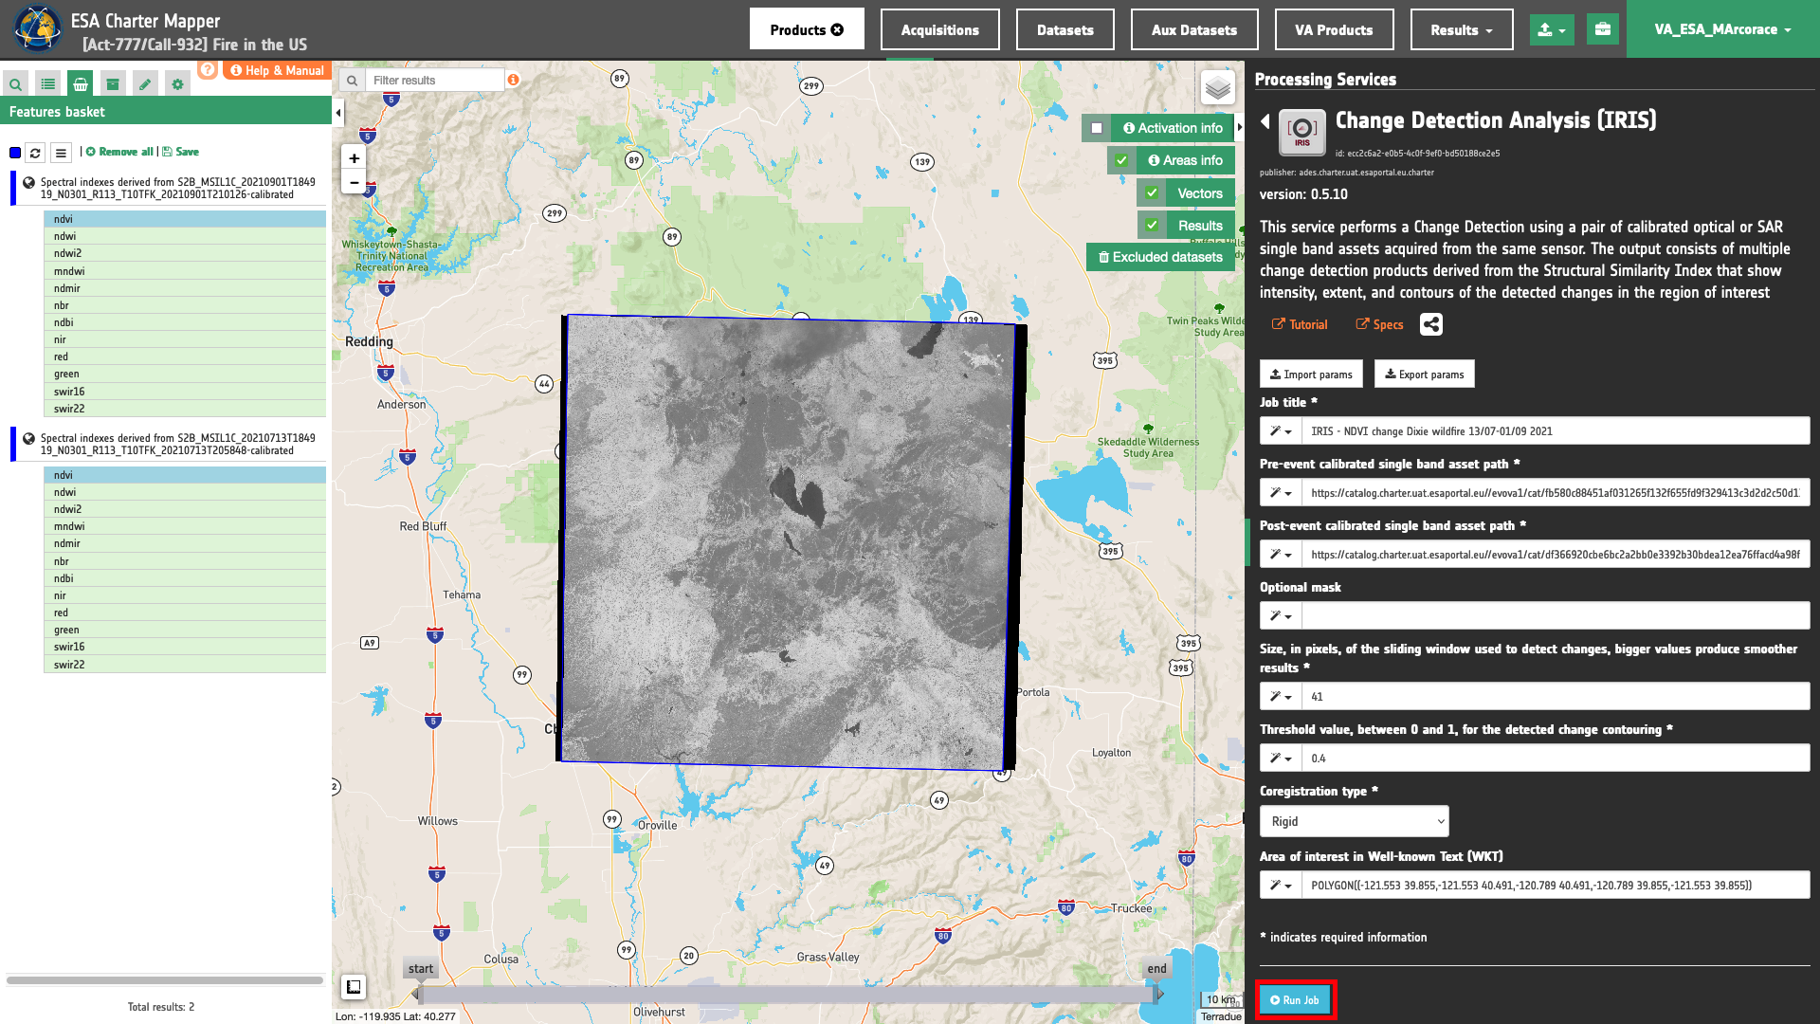Switch to the Acquisitions tab
Image resolution: width=1820 pixels, height=1024 pixels.
(940, 29)
